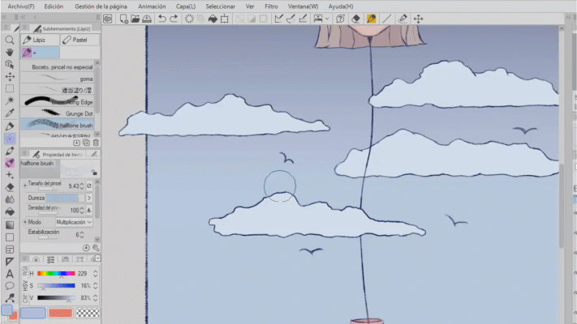Select the Move layer tool
577x324 pixels.
click(x=10, y=76)
